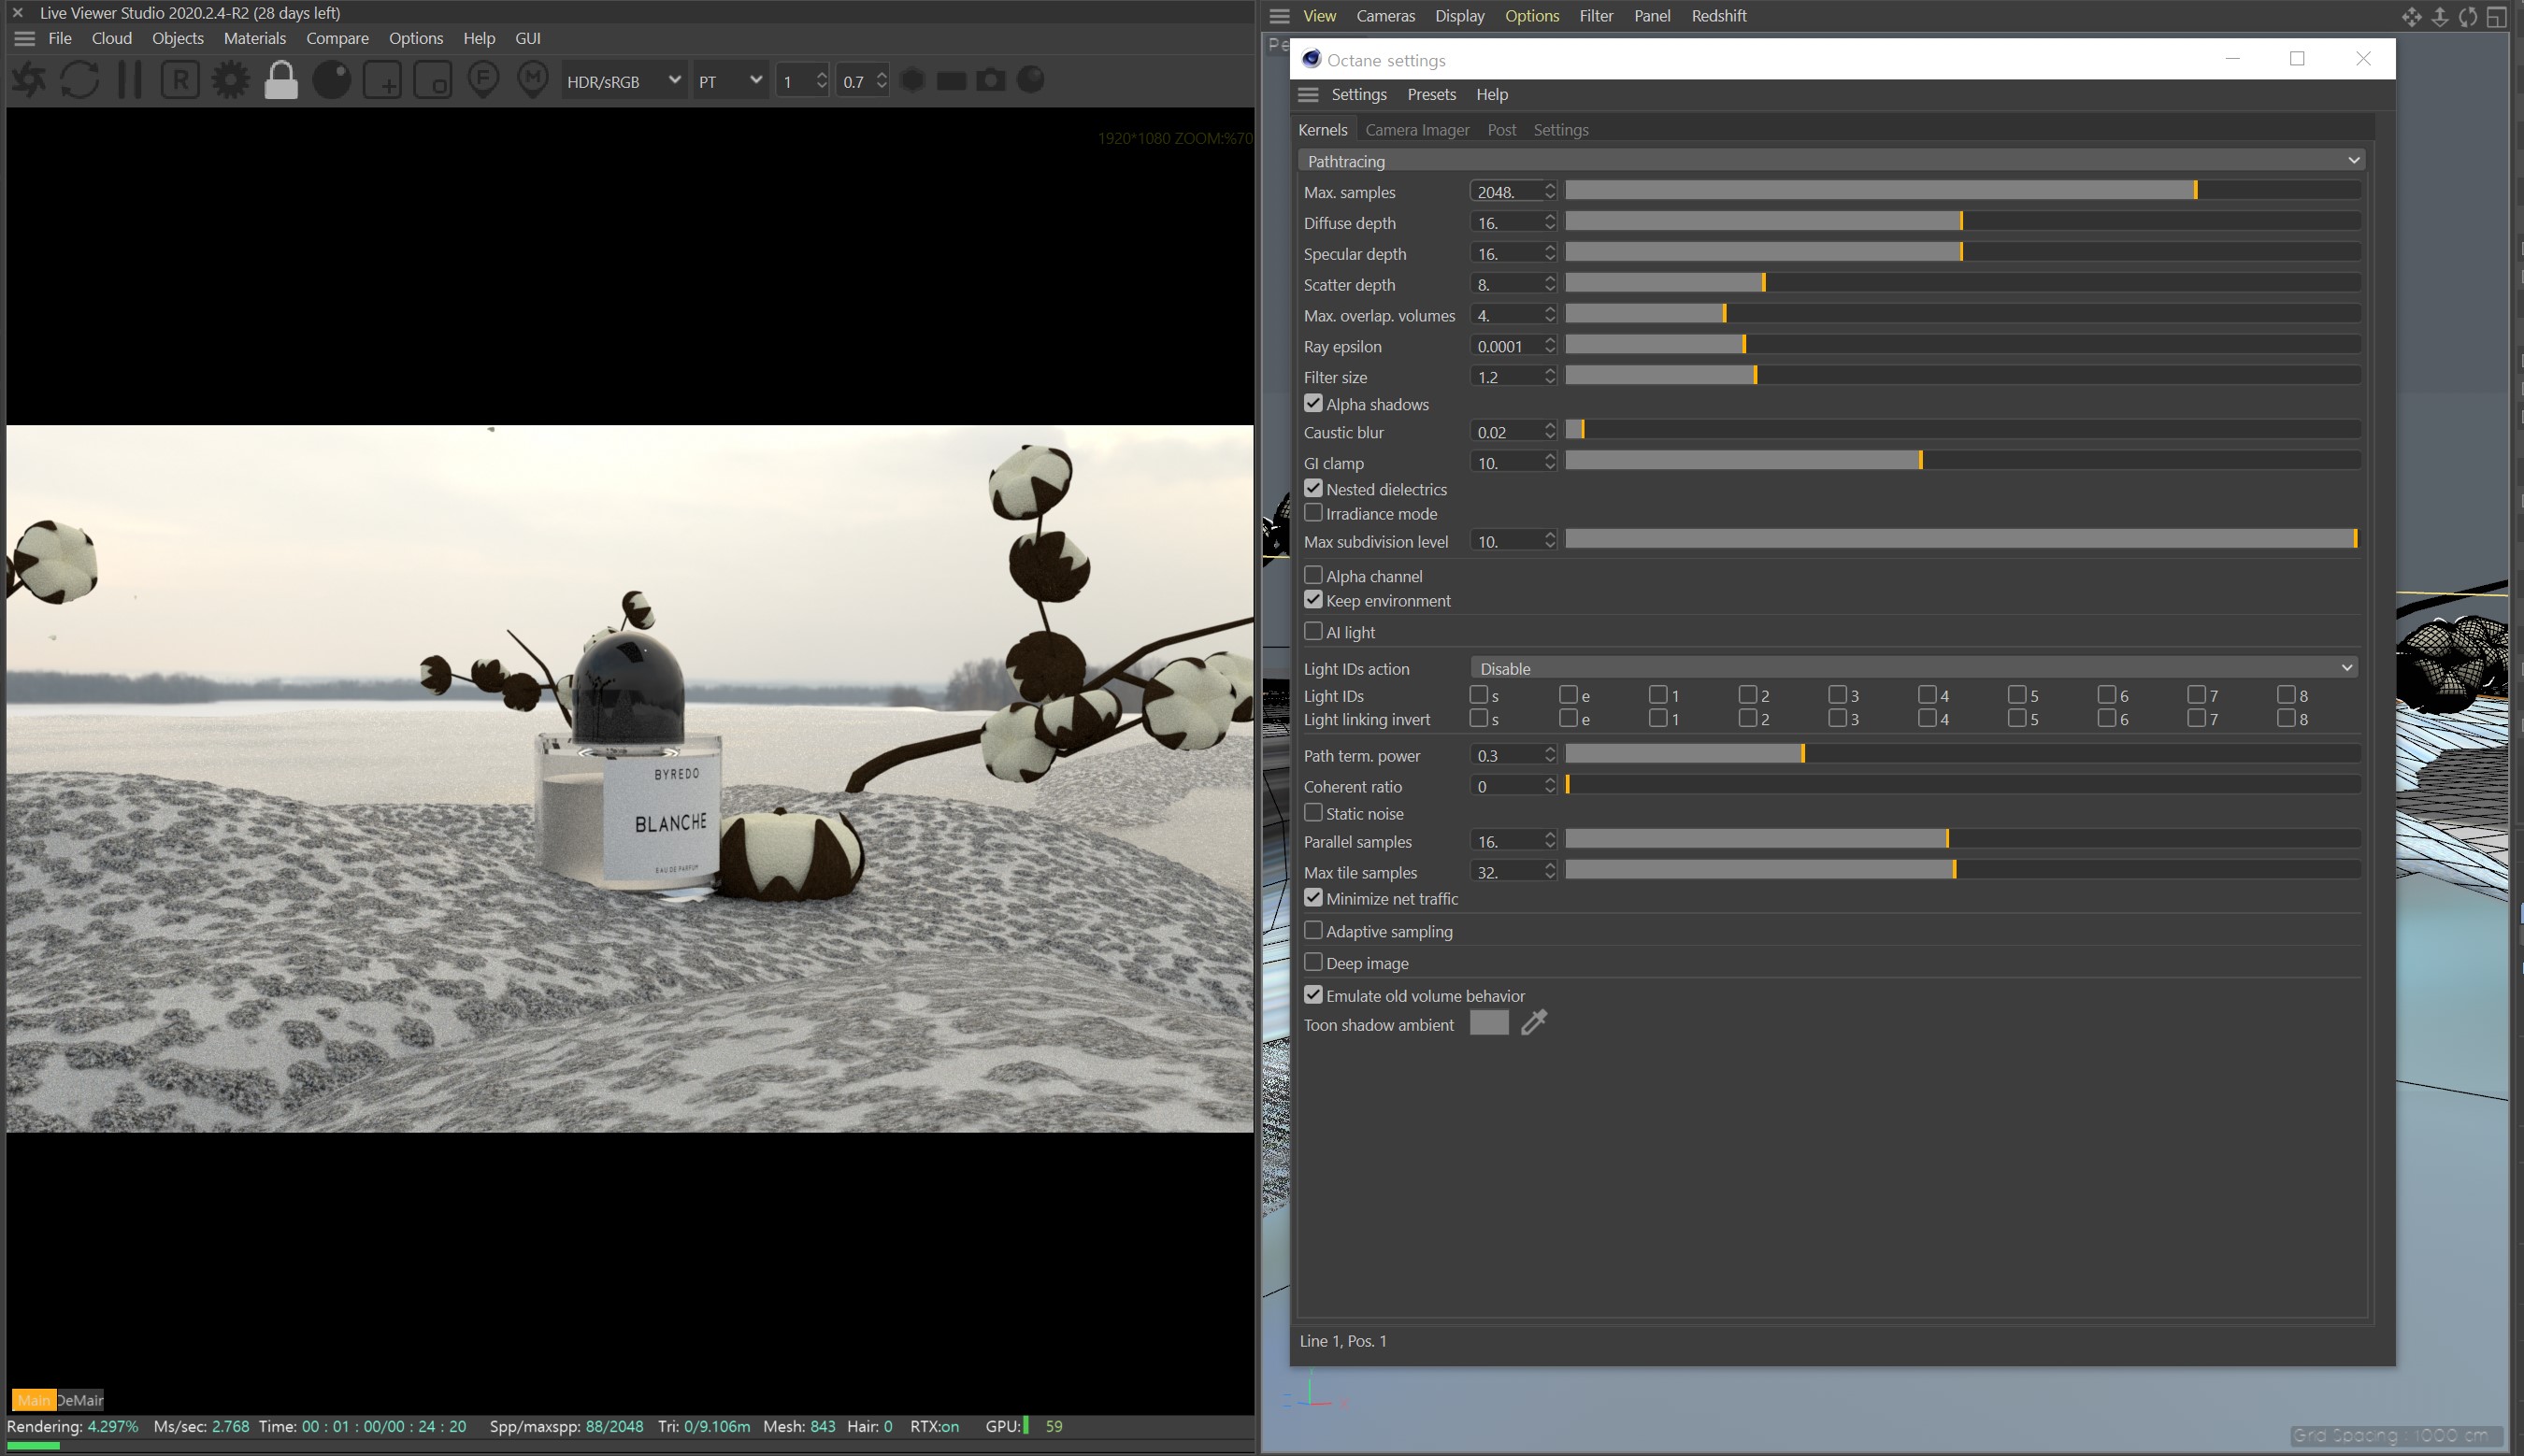Screen dimensions: 2524x1456
Task: Enable Adaptive sampling checkbox
Action: pyautogui.click(x=1313, y=930)
